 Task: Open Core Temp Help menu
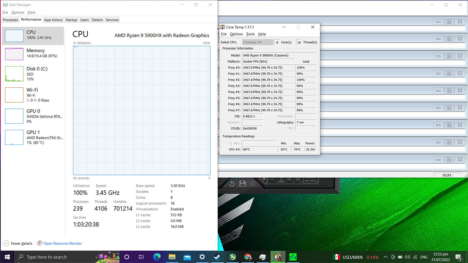click(262, 34)
